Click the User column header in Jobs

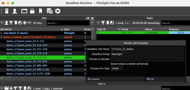pyautogui.click(x=73, y=29)
